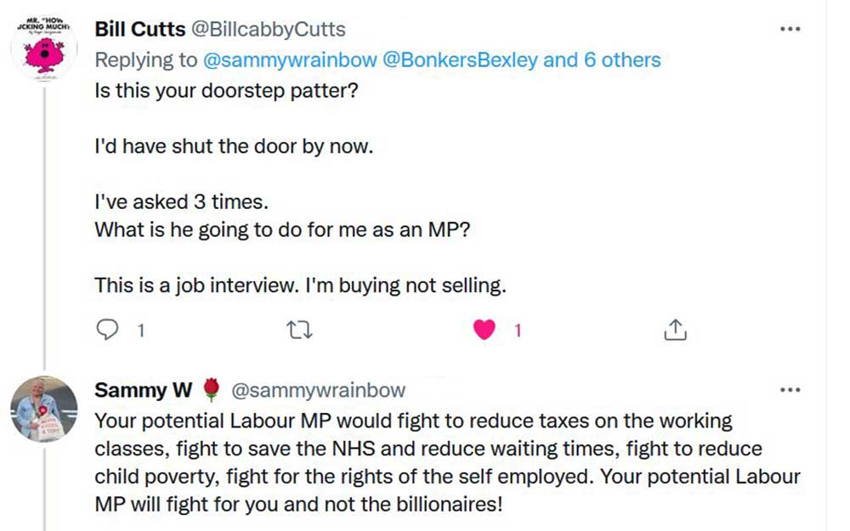This screenshot has width=850, height=531.
Task: Open more options on Bill Cutts tweet
Action: coord(790,30)
